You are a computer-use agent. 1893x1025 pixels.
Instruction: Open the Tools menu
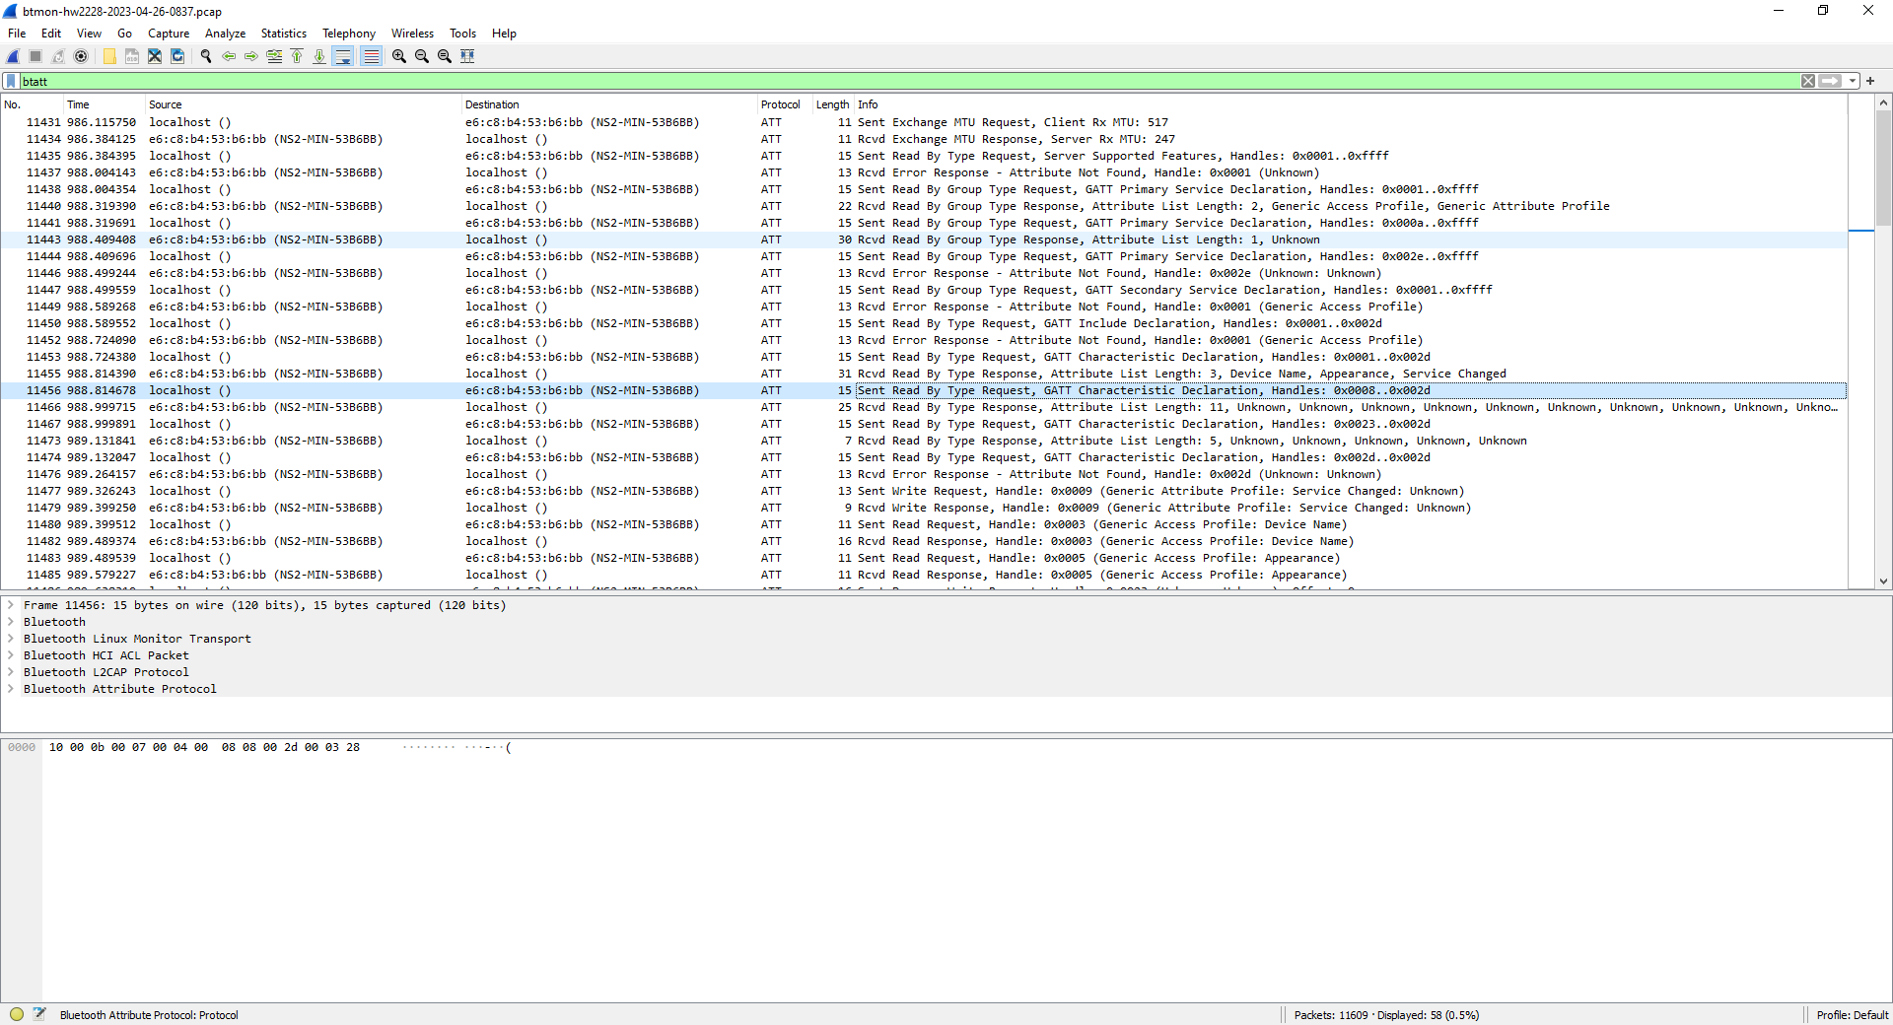click(x=462, y=33)
